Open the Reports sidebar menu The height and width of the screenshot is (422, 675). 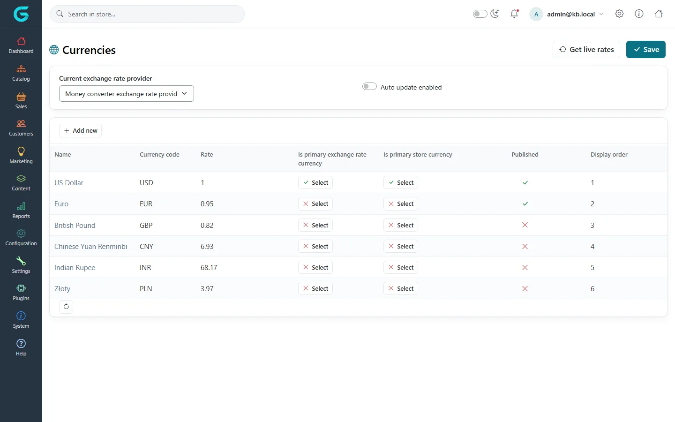click(x=21, y=211)
